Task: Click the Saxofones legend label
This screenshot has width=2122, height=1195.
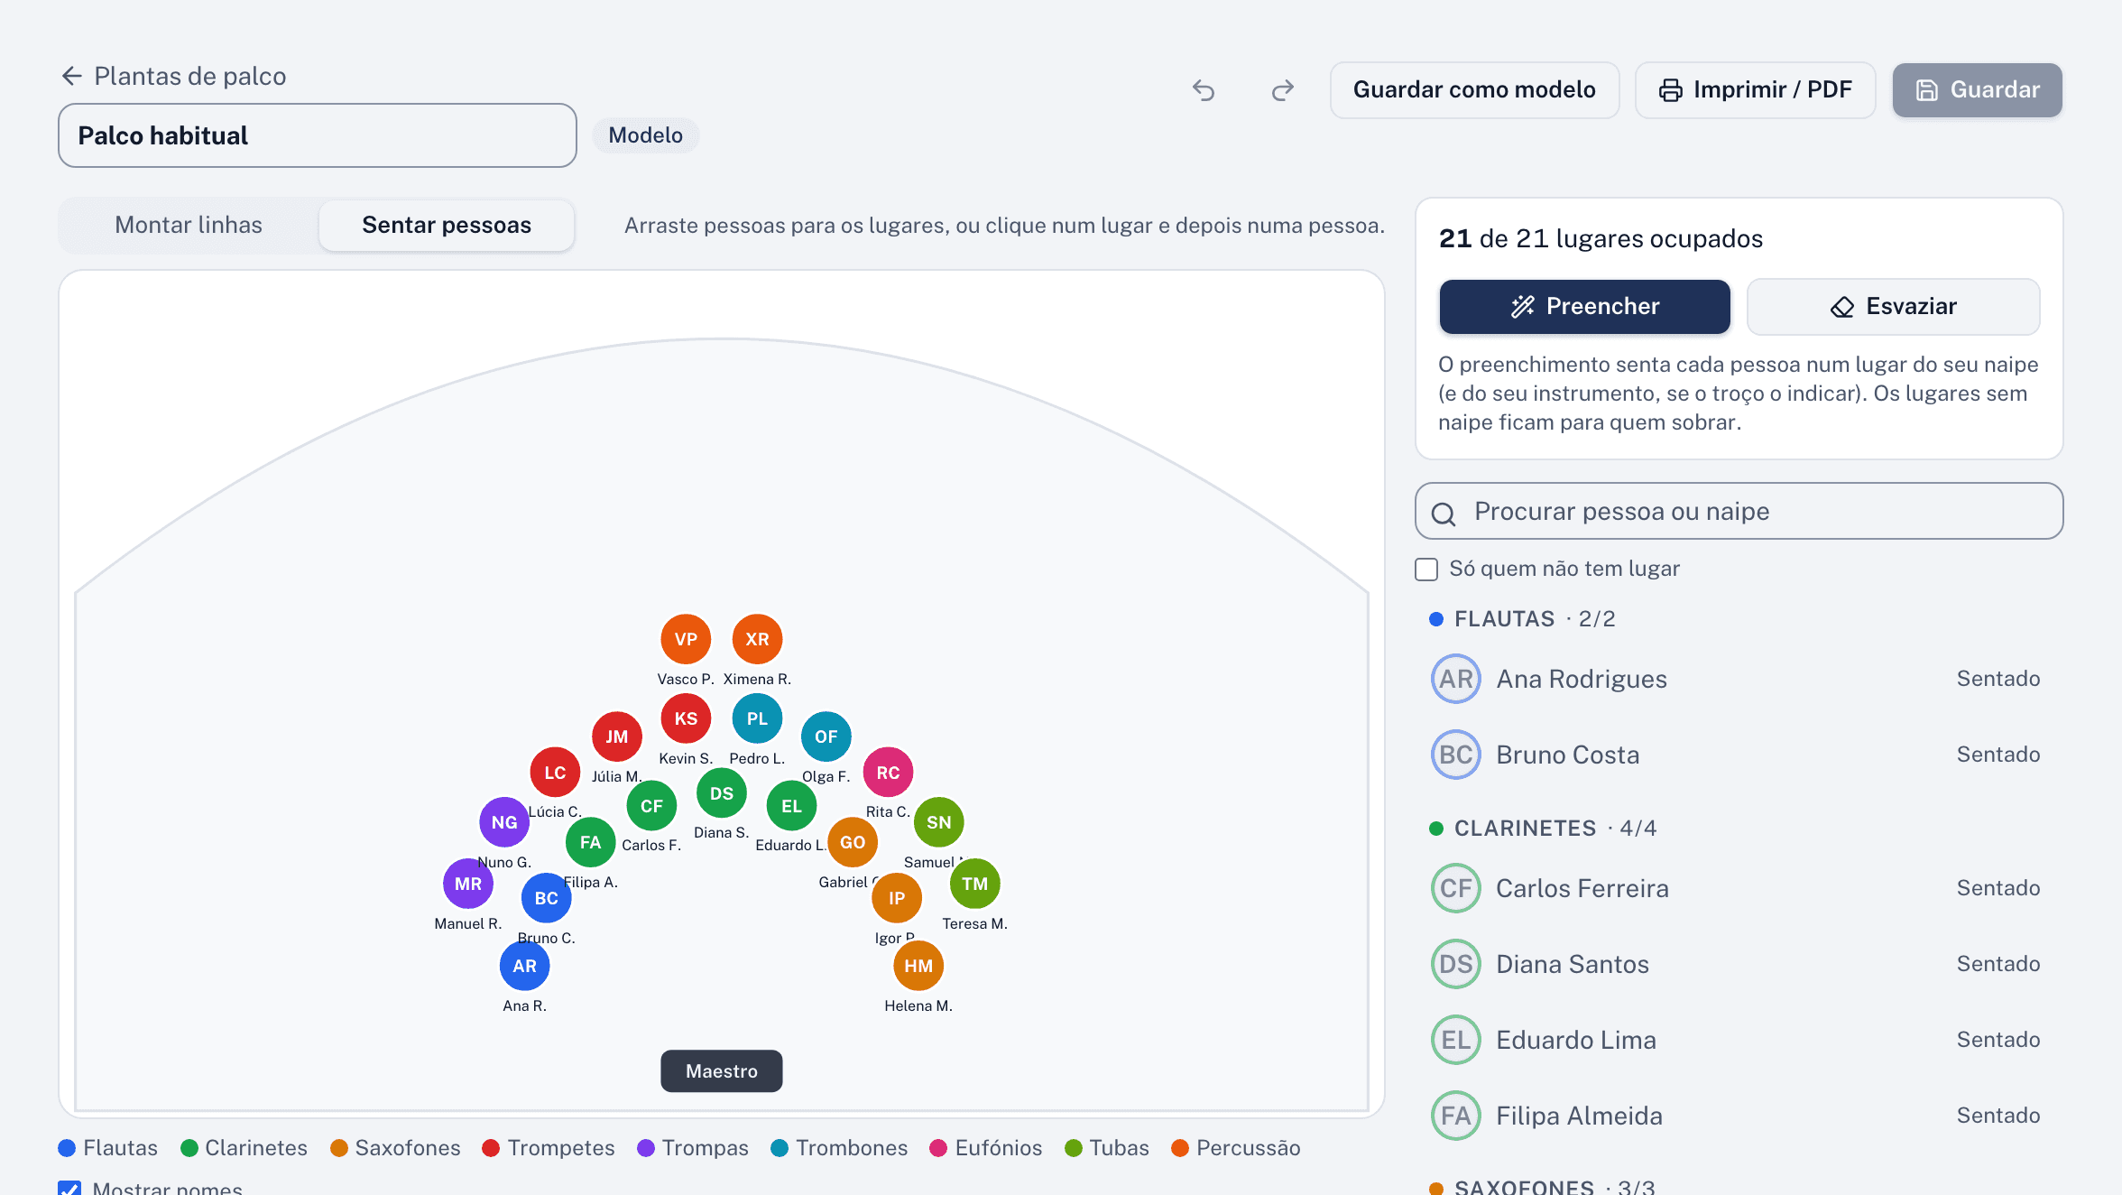Action: (408, 1148)
